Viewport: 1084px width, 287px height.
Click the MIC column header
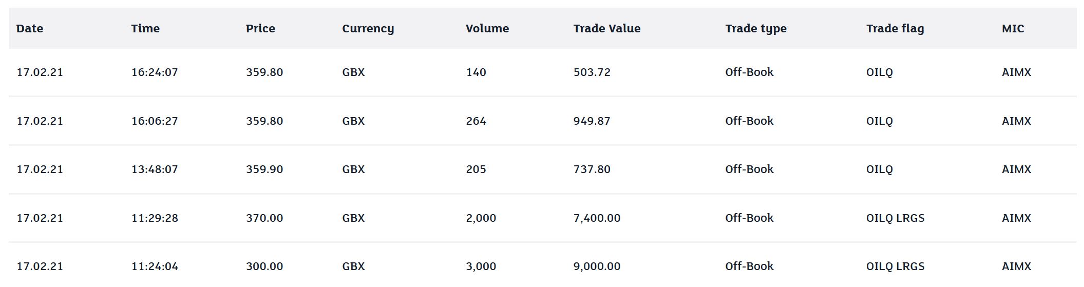pyautogui.click(x=1013, y=29)
